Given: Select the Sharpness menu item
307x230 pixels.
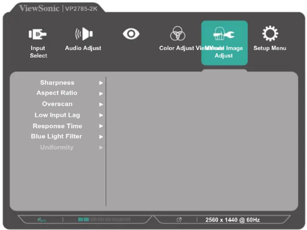Looking at the screenshot, I should [57, 83].
